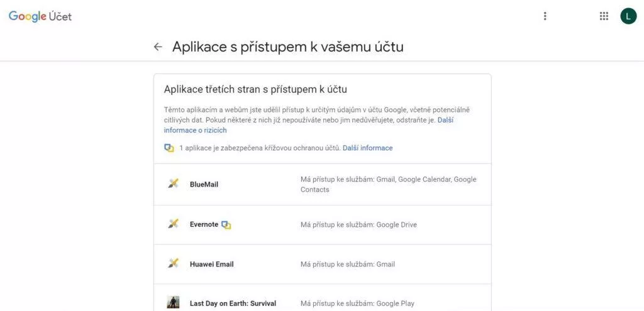Open the account avatar with letter L
Screen dimensions: 644x311
pos(628,16)
